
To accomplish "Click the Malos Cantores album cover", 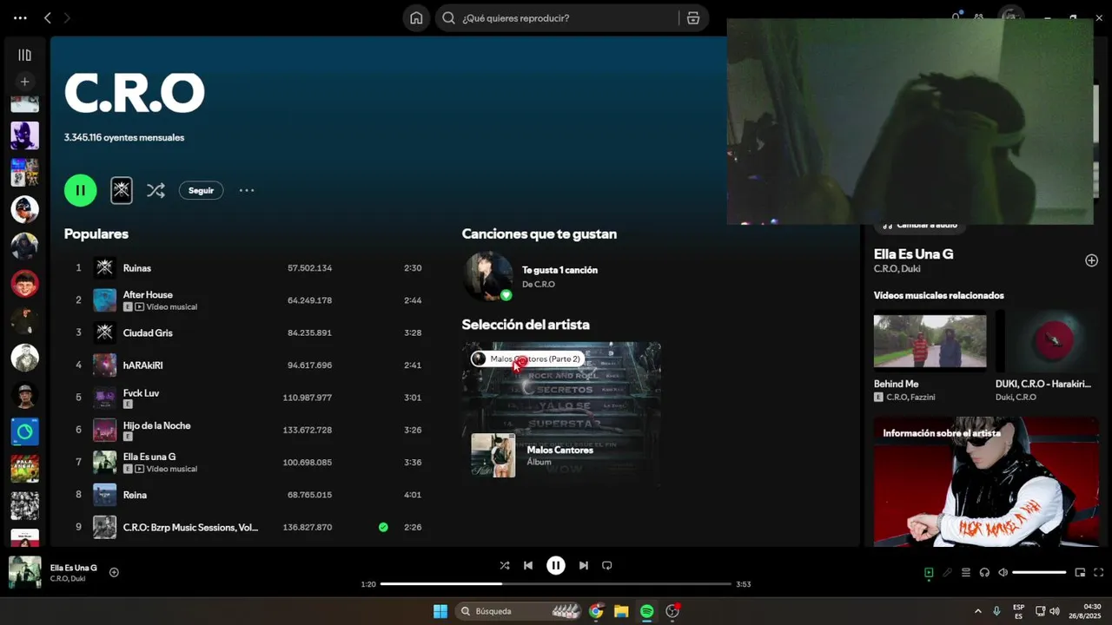I will (493, 455).
